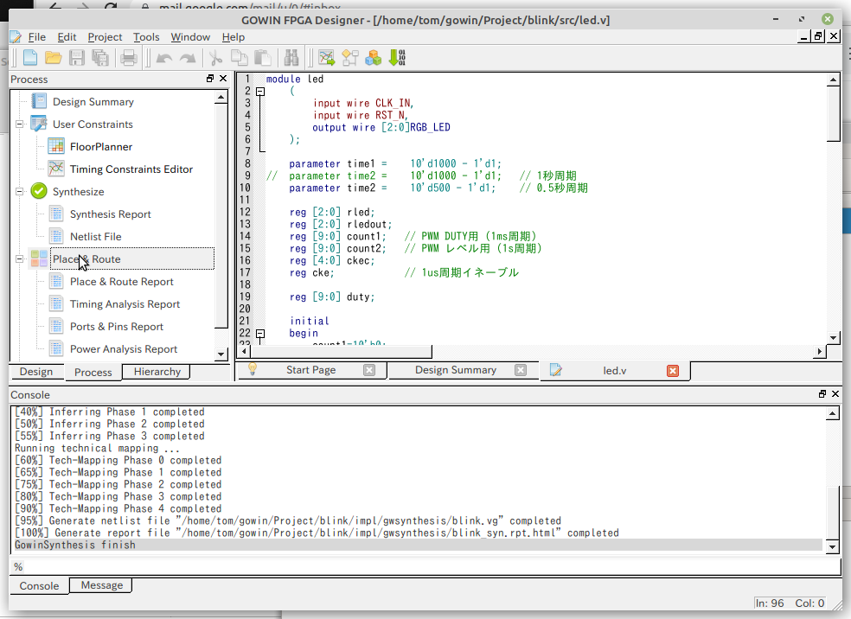Switch to the Message tab
The width and height of the screenshot is (851, 619).
click(101, 585)
